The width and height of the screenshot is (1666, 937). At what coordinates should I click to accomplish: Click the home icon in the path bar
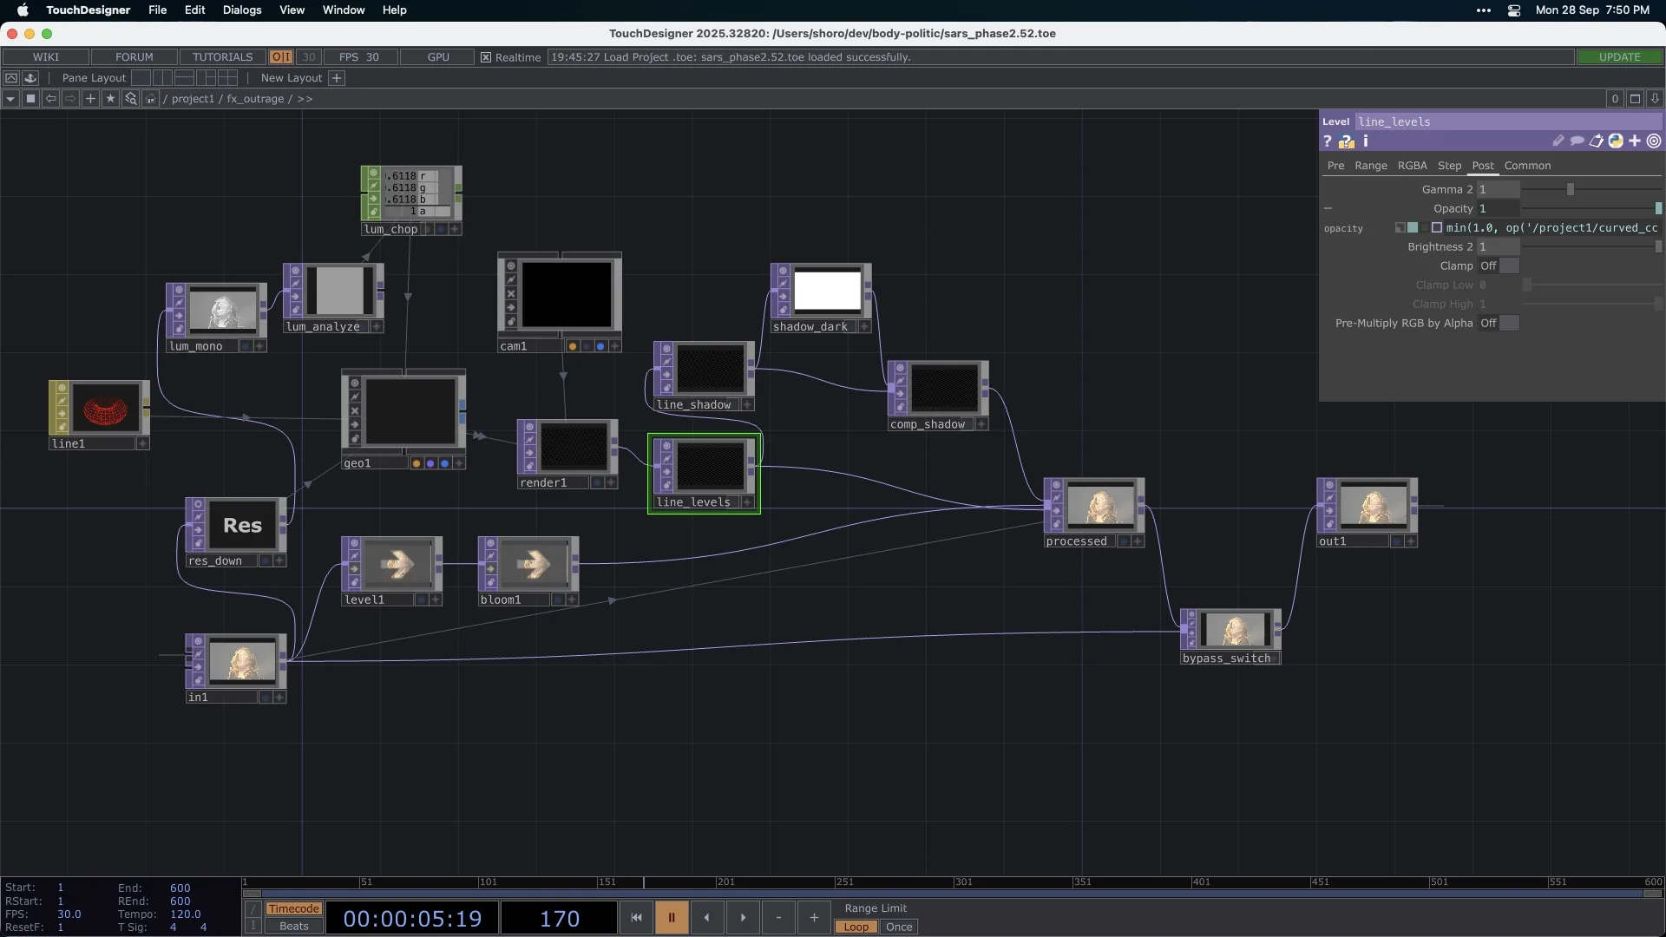pyautogui.click(x=150, y=99)
